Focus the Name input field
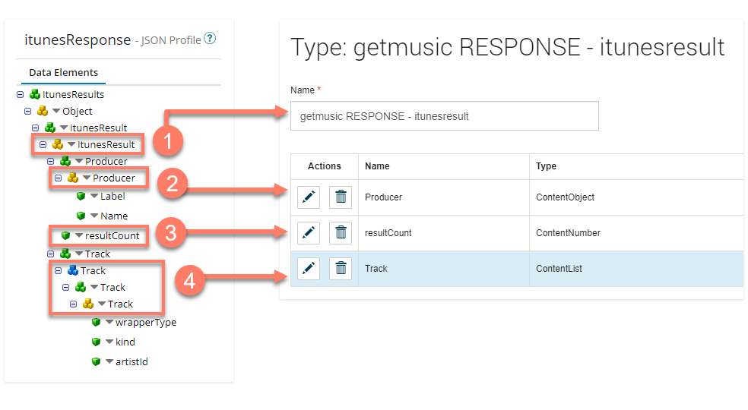Viewport: 748px width, 410px height. 445,116
